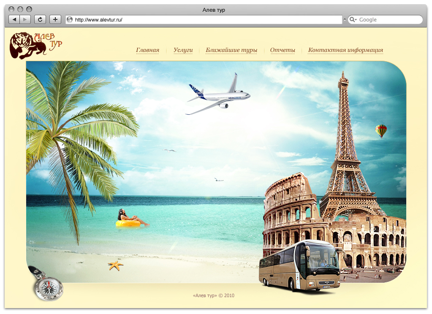Open the Ближайшие туры menu item
Viewport: 432px width, 314px height.
click(231, 50)
